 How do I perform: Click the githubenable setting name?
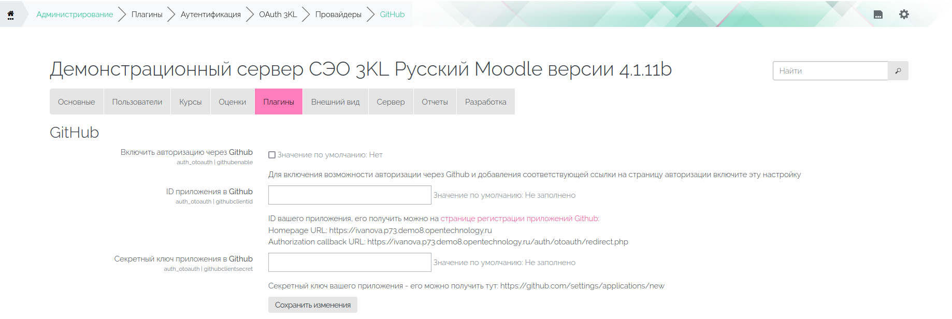click(235, 162)
